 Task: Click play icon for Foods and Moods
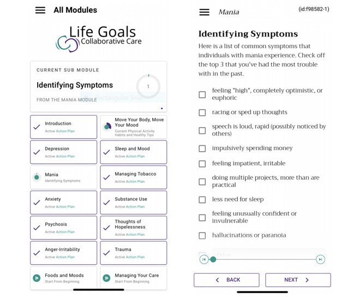[x=37, y=278]
